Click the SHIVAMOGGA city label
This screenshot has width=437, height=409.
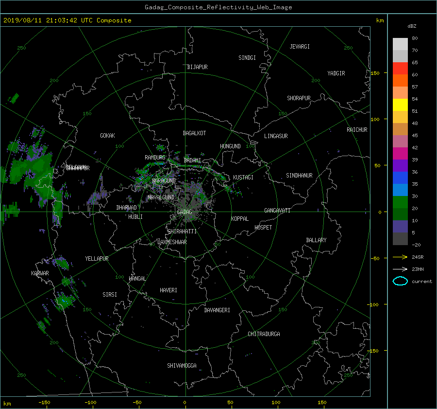pos(182,366)
